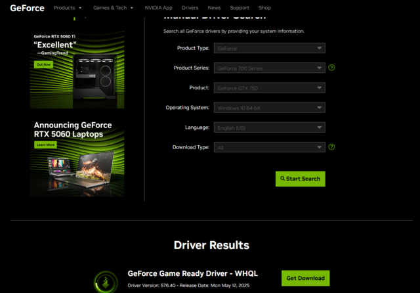The height and width of the screenshot is (293, 420).
Task: Click the Get Download button
Action: (305, 278)
